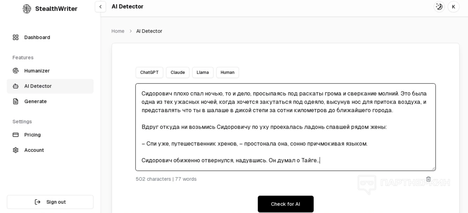Click the breadcrumb separator chevron
The height and width of the screenshot is (213, 468).
point(131,31)
